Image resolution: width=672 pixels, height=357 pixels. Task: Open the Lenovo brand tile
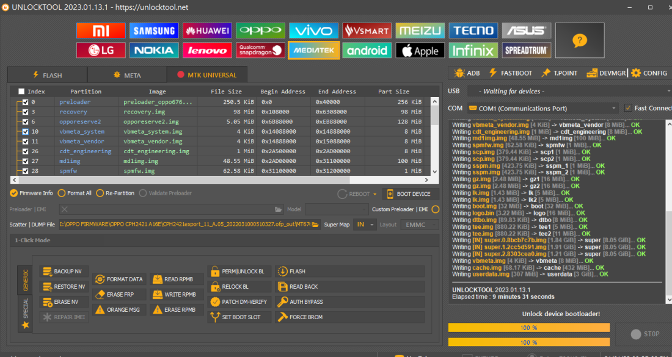tap(207, 50)
